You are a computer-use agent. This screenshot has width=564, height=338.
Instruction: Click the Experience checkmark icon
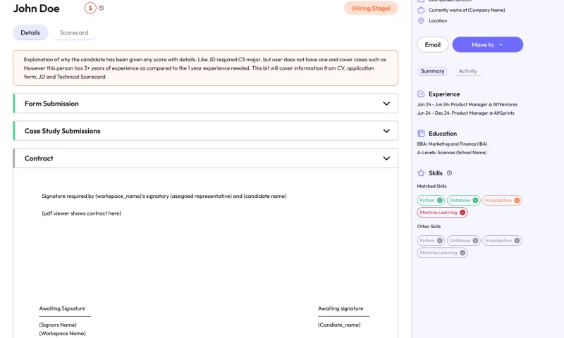click(x=421, y=94)
